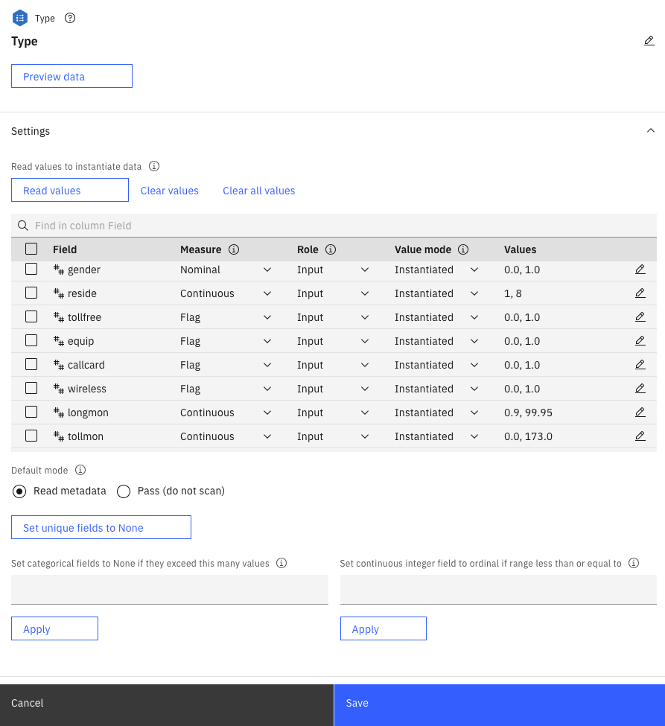Show info icon beside Measure column header
The height and width of the screenshot is (726, 665).
pos(234,249)
